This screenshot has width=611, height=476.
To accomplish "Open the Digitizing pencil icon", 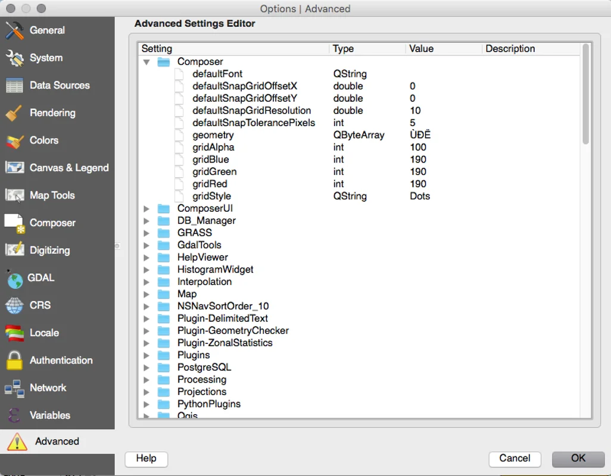I will pos(14,250).
